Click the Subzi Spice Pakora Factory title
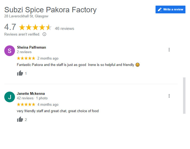 (50, 10)
